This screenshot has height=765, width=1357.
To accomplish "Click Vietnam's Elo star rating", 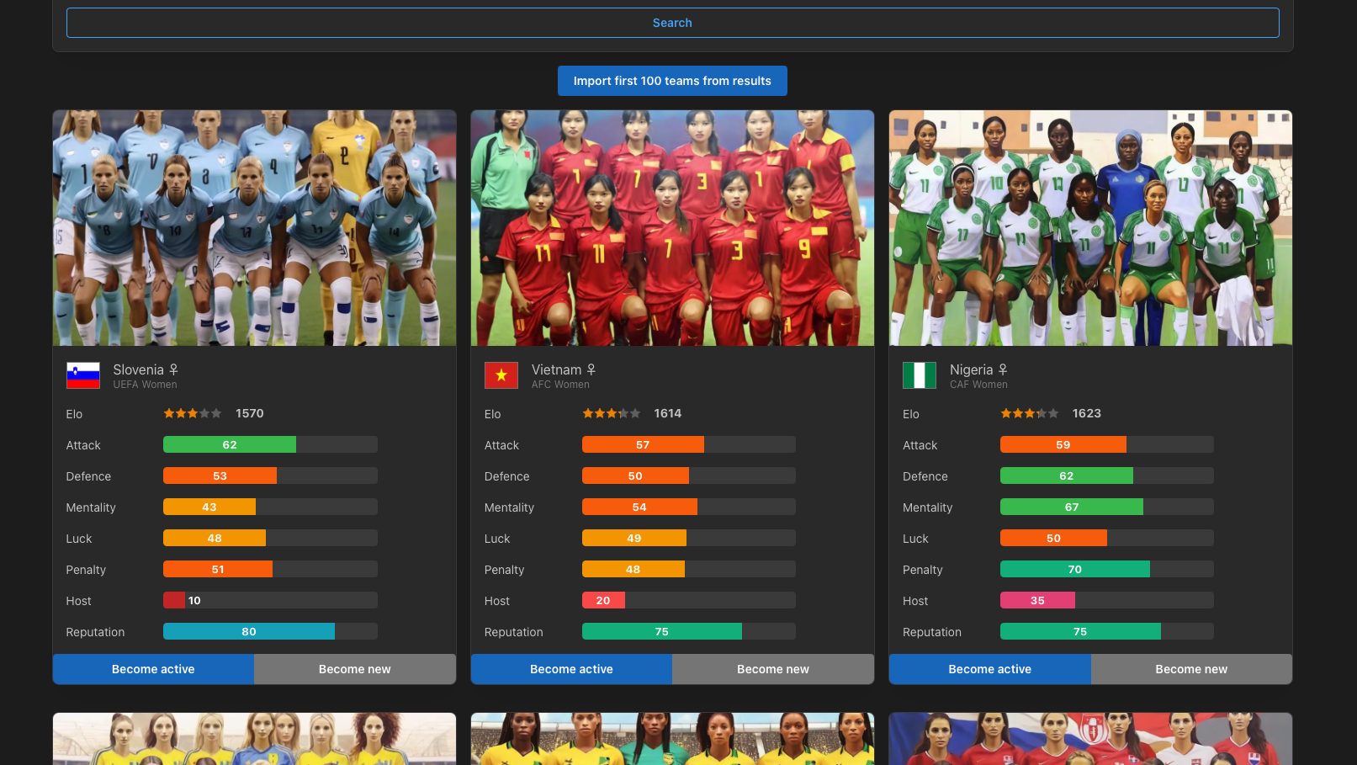I will [612, 413].
